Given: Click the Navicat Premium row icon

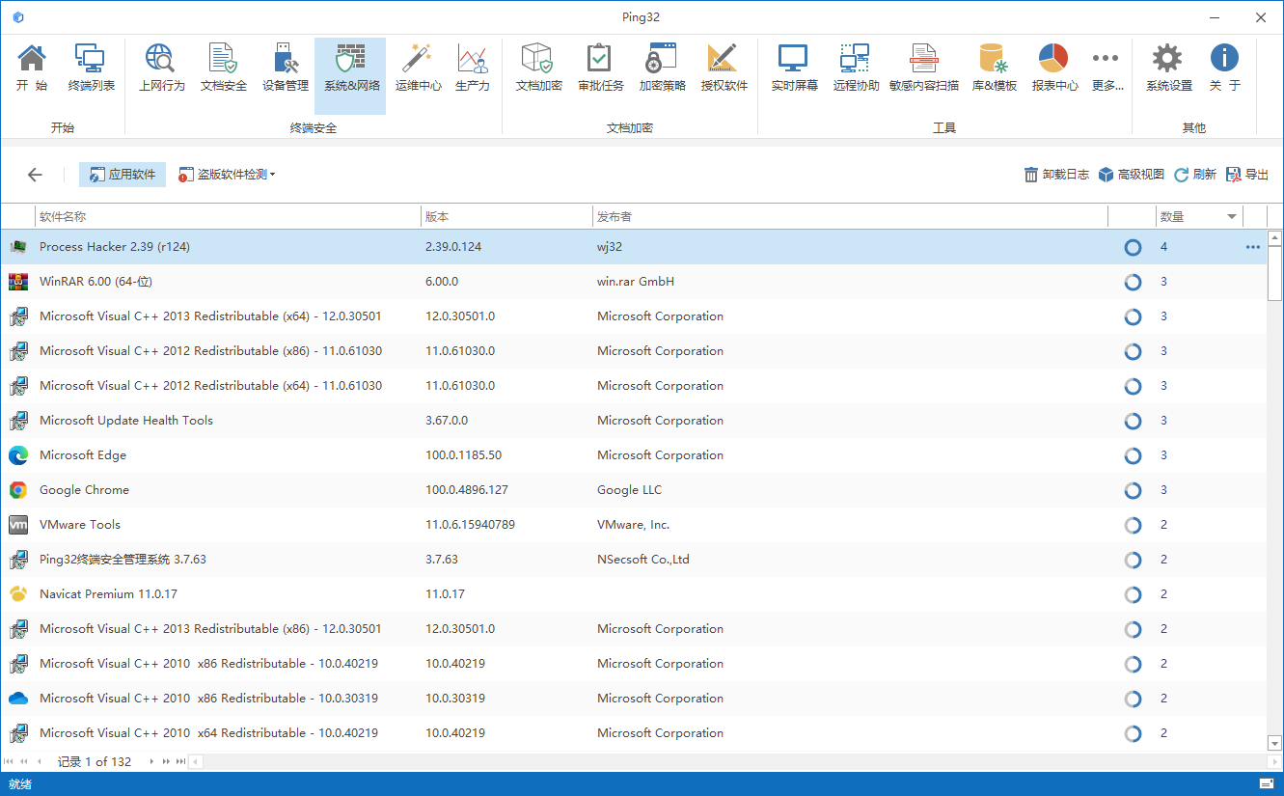Looking at the screenshot, I should pyautogui.click(x=18, y=594).
